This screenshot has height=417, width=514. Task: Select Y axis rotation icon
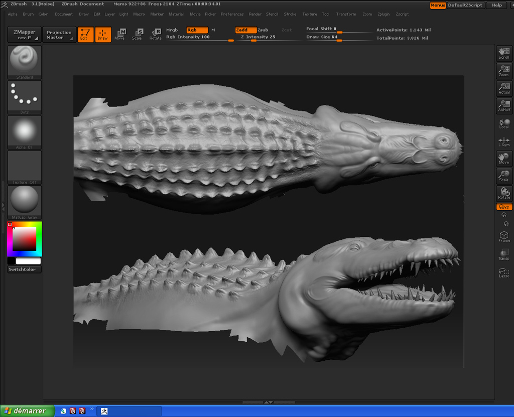click(504, 215)
